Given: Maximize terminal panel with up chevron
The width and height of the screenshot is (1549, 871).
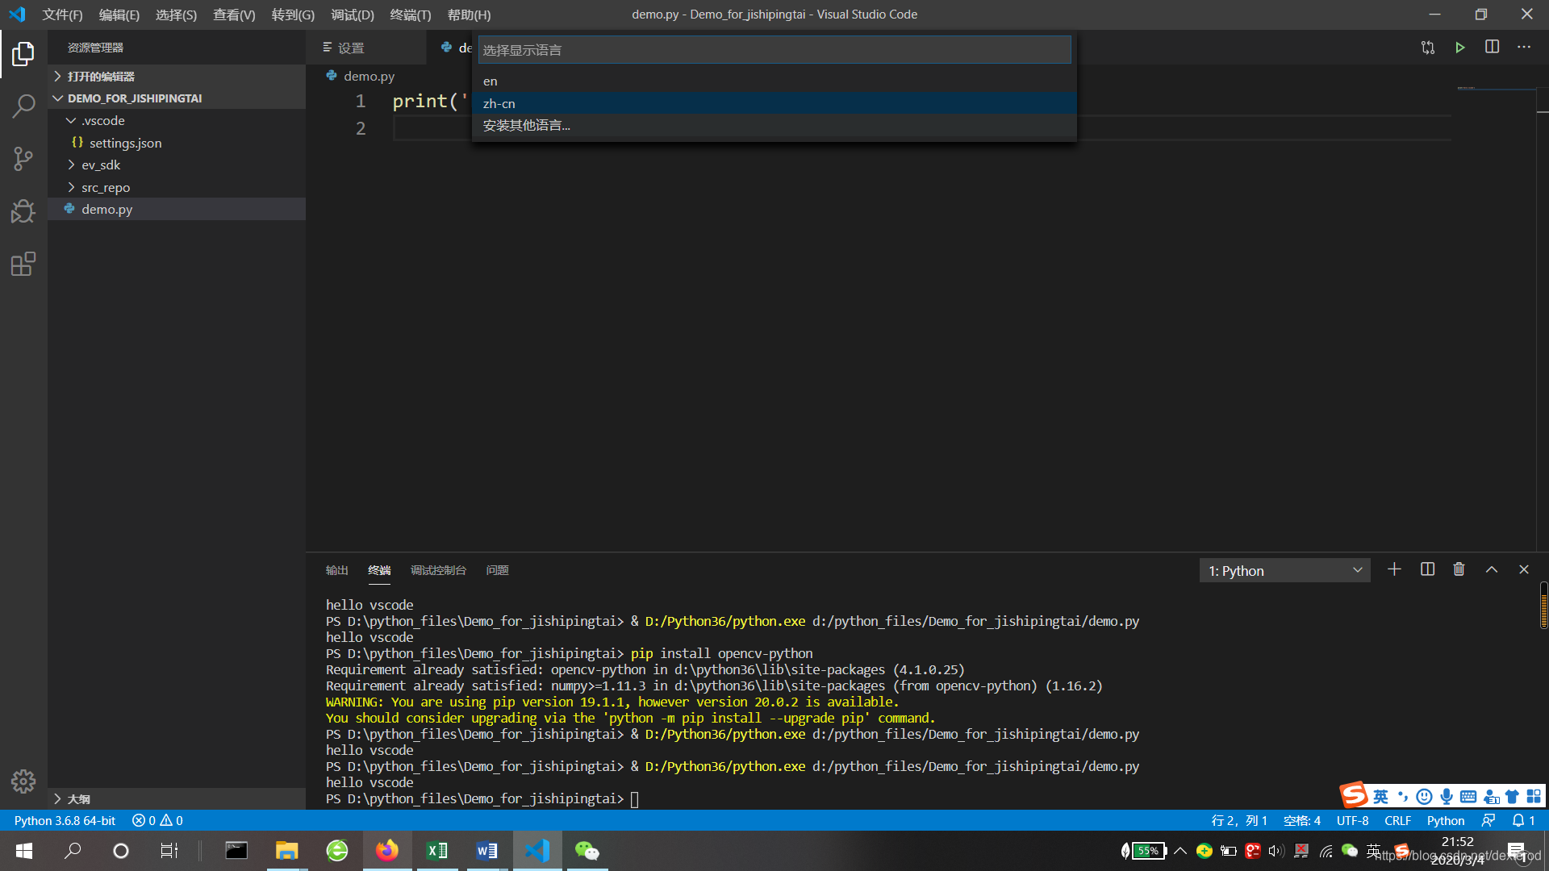Looking at the screenshot, I should click(x=1492, y=569).
